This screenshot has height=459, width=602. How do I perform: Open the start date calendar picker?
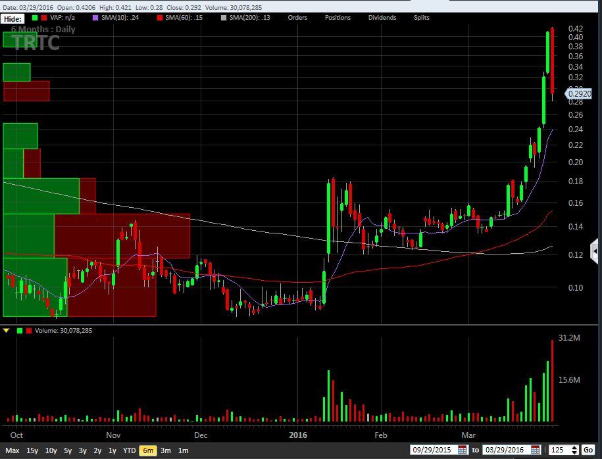[463, 450]
